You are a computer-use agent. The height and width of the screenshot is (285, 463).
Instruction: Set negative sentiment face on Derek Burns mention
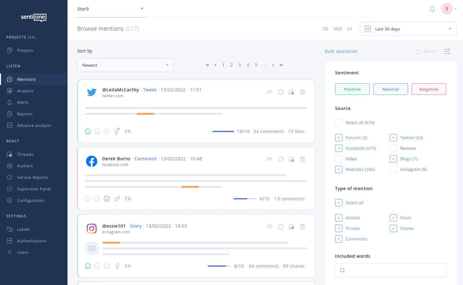pyautogui.click(x=107, y=199)
